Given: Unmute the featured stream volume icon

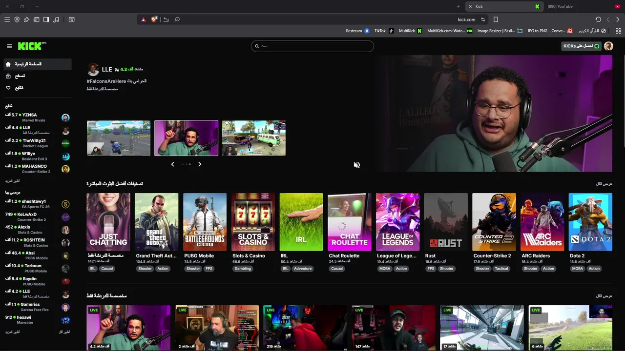Looking at the screenshot, I should 357,165.
